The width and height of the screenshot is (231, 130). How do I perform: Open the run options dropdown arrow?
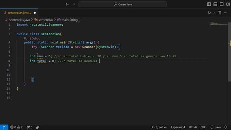coord(213,13)
